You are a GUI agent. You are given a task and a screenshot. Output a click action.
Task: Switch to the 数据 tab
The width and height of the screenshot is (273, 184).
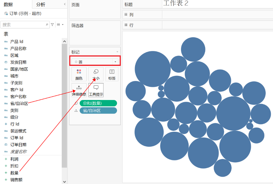8,4
